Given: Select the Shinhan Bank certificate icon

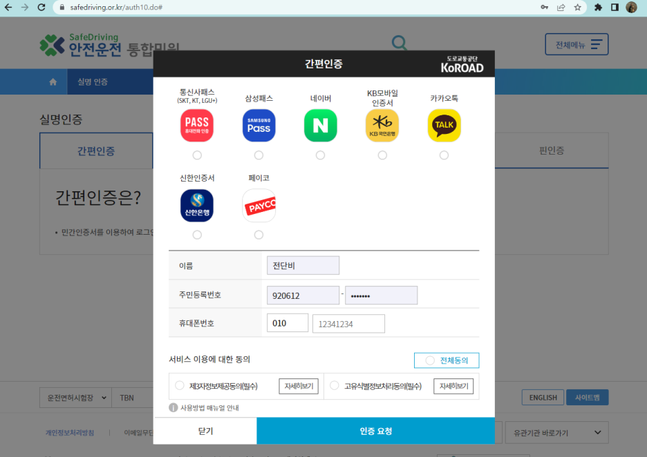Looking at the screenshot, I should pyautogui.click(x=197, y=205).
